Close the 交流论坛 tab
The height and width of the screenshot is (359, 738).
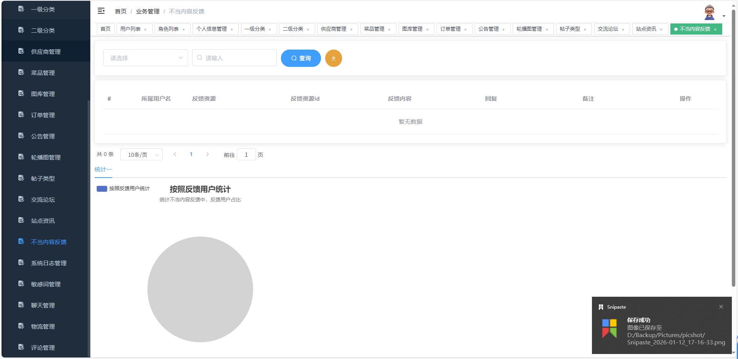[623, 29]
